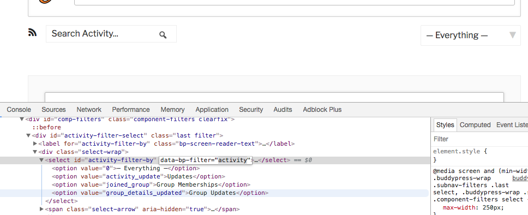Image resolution: width=528 pixels, height=215 pixels.
Task: Switch to the Computed pane tab
Action: coord(475,124)
